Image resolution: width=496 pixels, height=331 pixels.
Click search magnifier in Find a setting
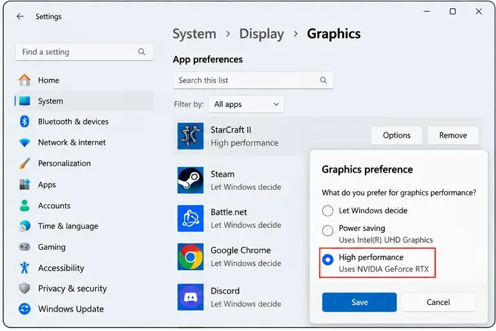click(141, 52)
